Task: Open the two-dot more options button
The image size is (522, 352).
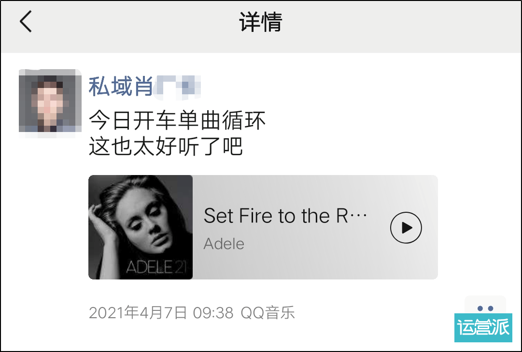Action: click(x=485, y=305)
